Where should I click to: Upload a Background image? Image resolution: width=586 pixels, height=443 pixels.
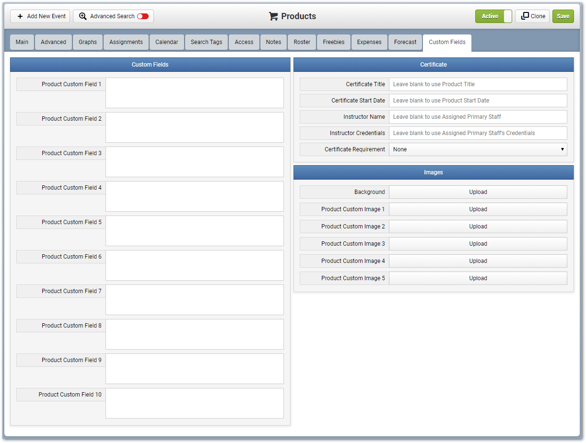tap(478, 192)
